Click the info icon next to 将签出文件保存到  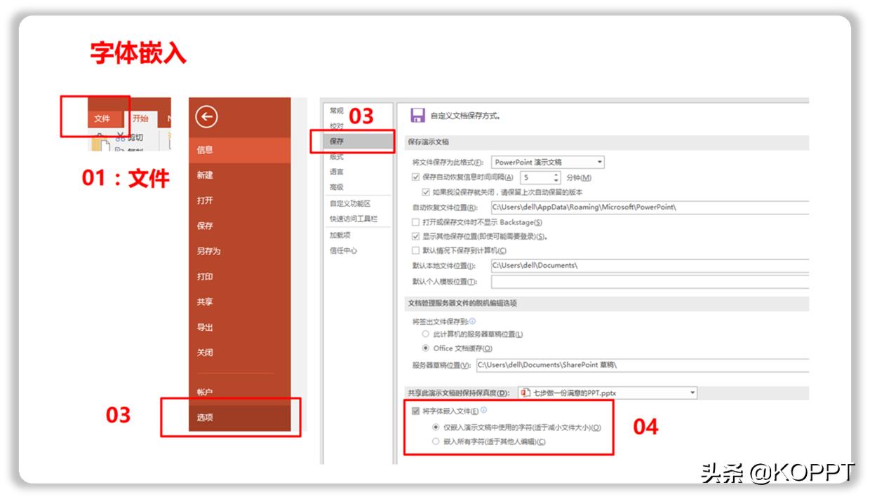click(472, 320)
